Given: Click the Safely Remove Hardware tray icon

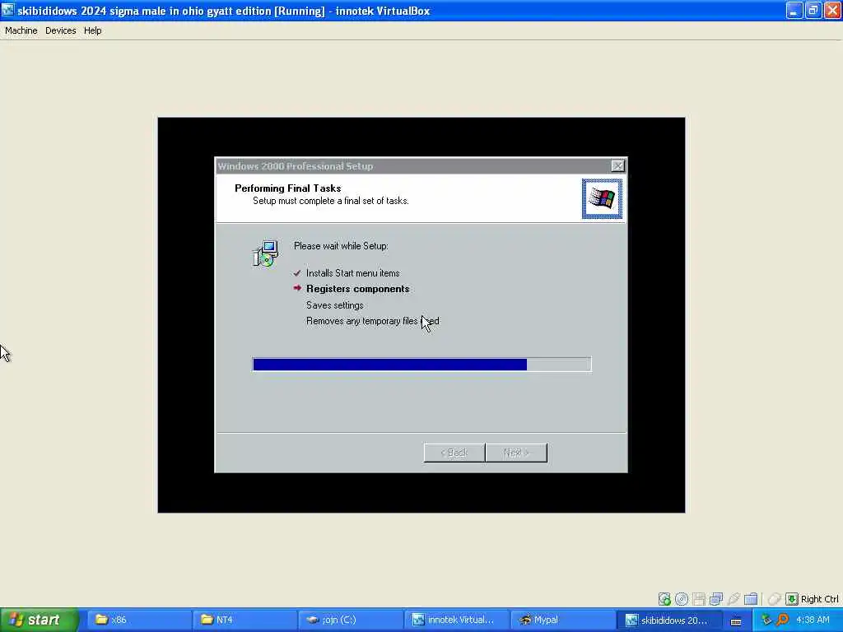Looking at the screenshot, I should 766,620.
